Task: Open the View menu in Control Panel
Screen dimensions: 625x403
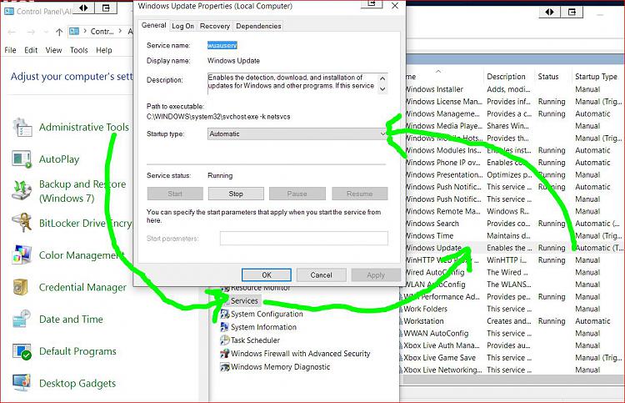Action: click(x=53, y=50)
